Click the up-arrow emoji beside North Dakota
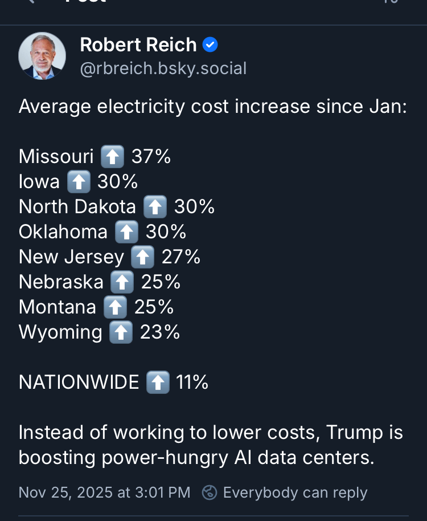Viewport: 427px width, 521px height. [x=155, y=206]
